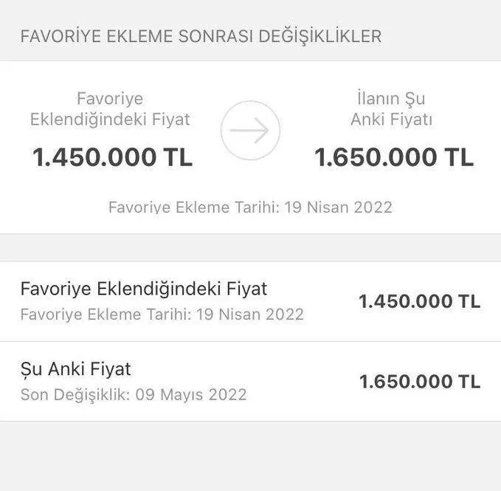501x491 pixels.
Task: Tap the 1.650.000 TL value in the list
Action: [419, 382]
